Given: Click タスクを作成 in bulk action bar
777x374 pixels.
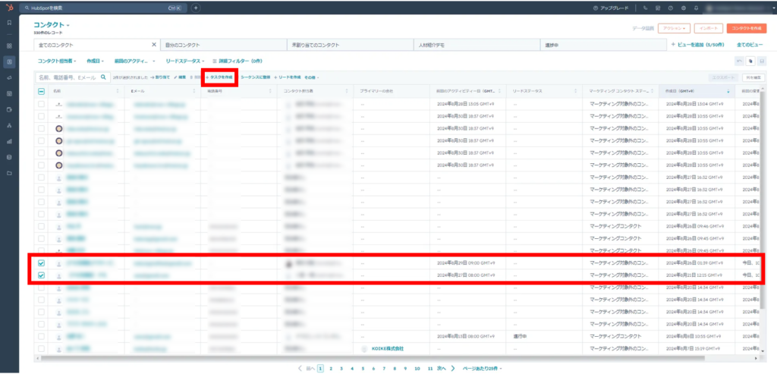Looking at the screenshot, I should (219, 78).
